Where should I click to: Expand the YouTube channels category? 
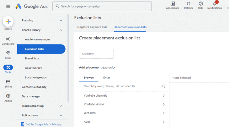124,96
